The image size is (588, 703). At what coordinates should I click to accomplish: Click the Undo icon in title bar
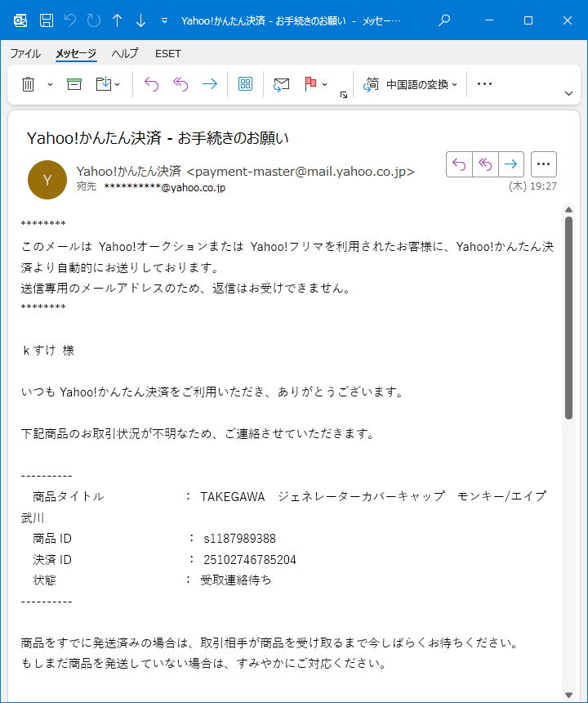pyautogui.click(x=70, y=20)
